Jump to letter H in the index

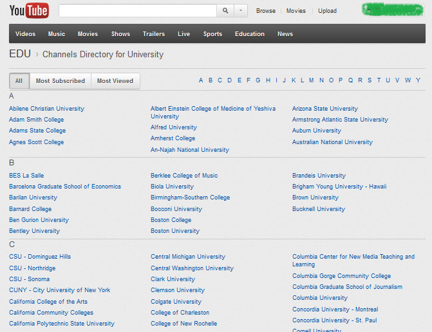(268, 80)
